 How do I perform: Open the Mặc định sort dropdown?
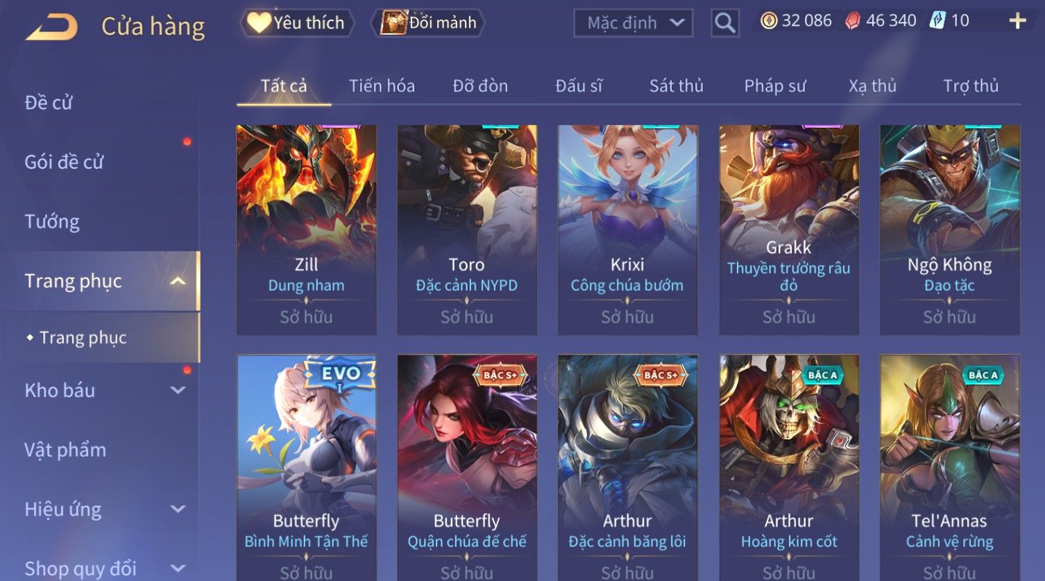pos(633,23)
